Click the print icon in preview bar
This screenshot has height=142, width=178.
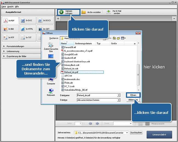point(140,124)
